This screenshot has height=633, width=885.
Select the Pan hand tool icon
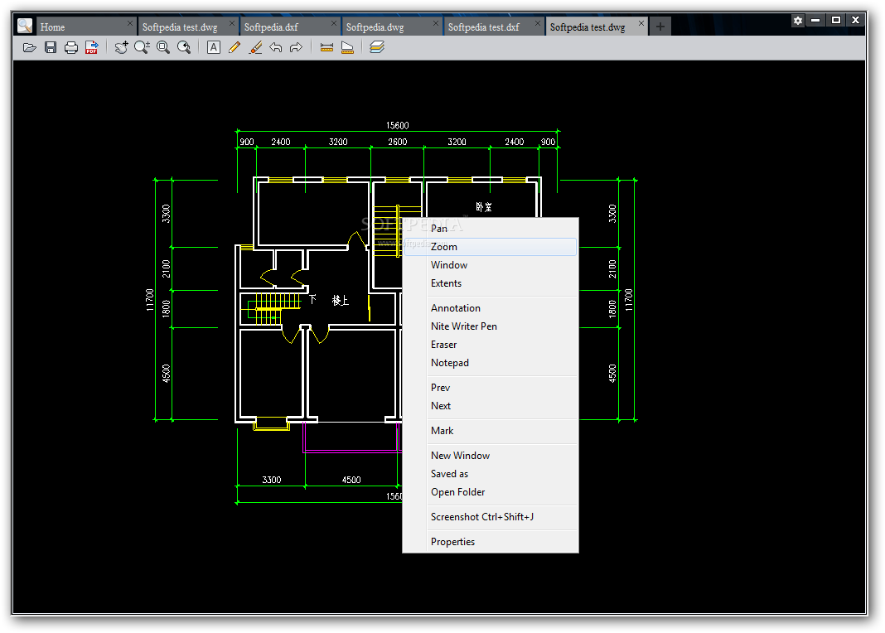pos(121,48)
